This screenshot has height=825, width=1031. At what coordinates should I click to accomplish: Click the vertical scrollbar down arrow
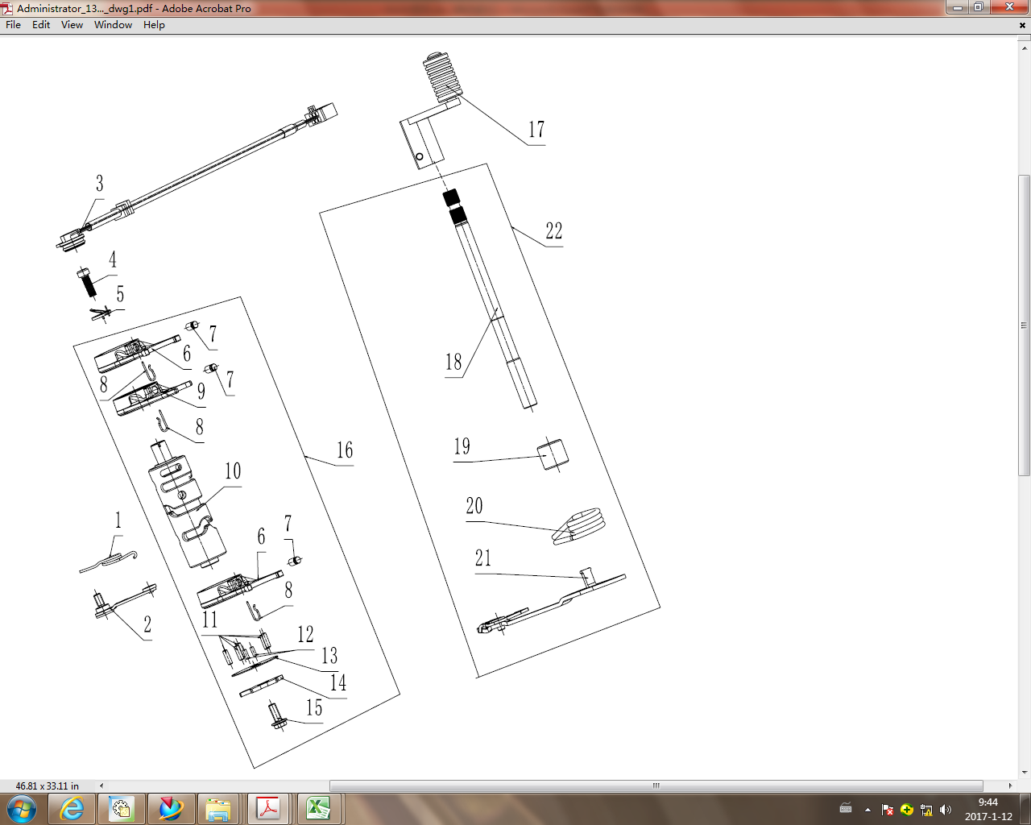click(x=1025, y=772)
